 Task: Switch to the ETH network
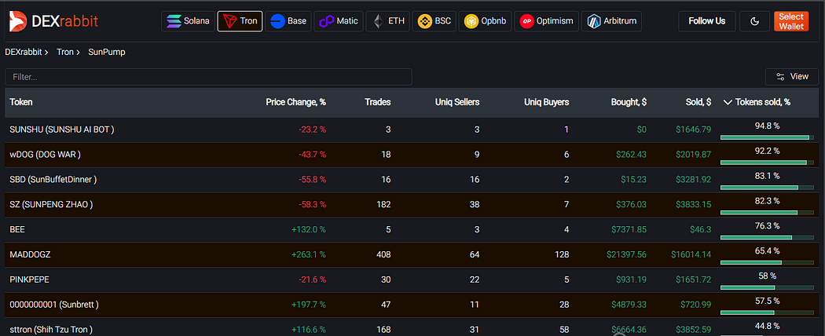388,21
